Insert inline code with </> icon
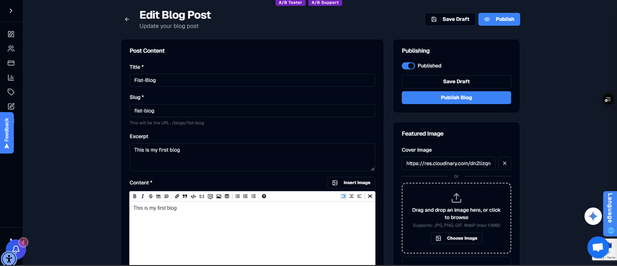The width and height of the screenshot is (617, 266). point(193,196)
